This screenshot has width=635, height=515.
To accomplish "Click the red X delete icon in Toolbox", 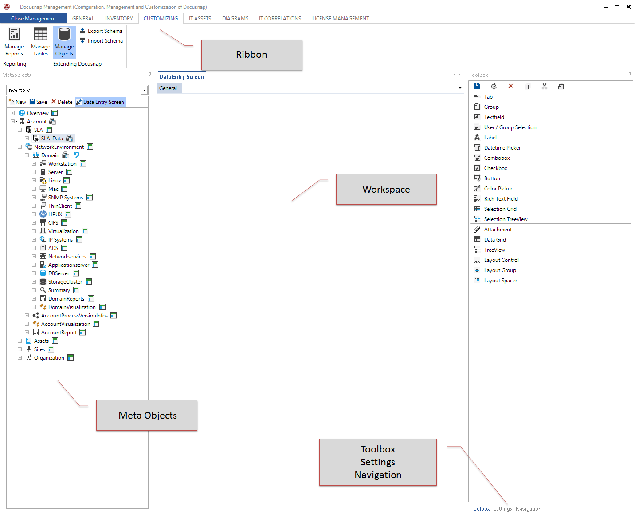I will click(x=511, y=86).
